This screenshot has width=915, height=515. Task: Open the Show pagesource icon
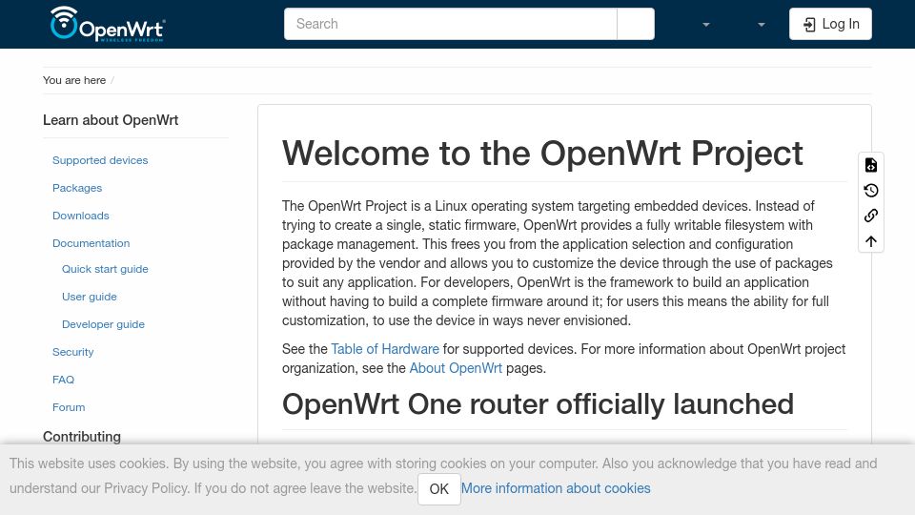870,165
